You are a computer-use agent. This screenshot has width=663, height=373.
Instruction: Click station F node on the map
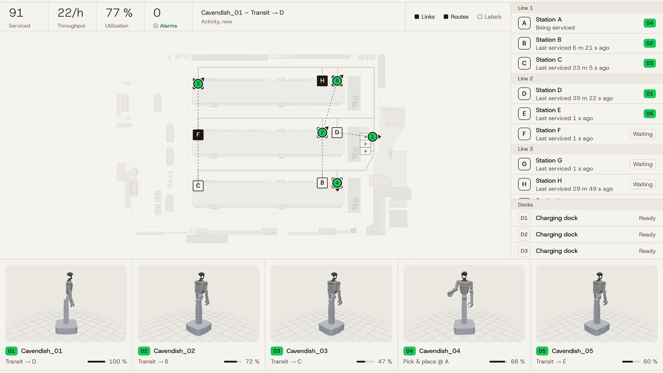pos(198,135)
